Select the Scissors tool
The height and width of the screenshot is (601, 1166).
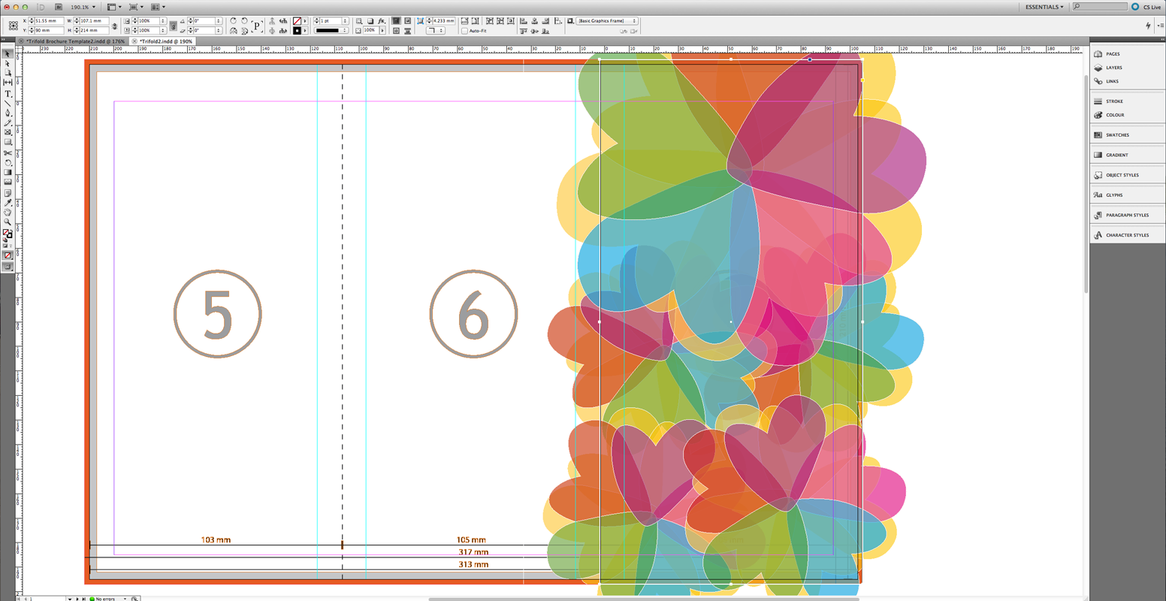(8, 153)
